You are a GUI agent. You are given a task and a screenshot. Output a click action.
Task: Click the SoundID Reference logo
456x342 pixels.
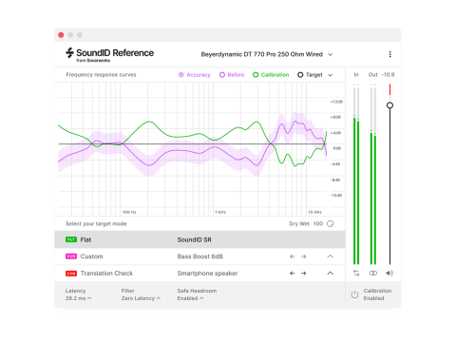109,54
